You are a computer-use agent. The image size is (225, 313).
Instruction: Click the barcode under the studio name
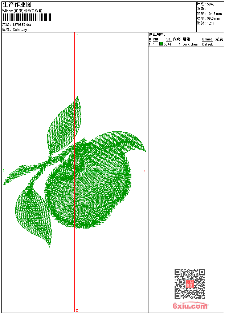point(27,17)
